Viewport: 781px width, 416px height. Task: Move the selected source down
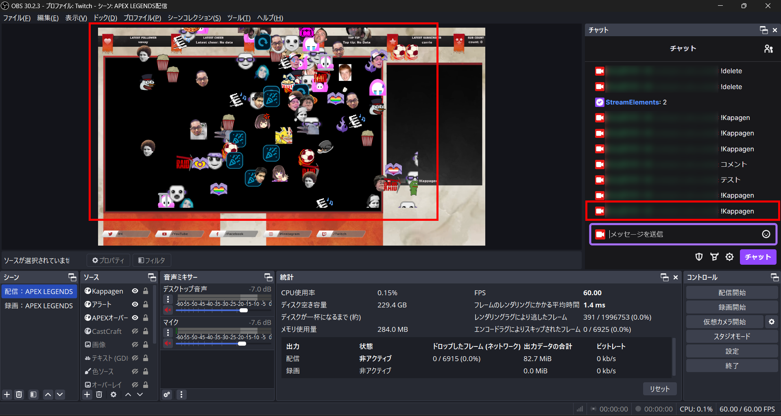pyautogui.click(x=140, y=394)
